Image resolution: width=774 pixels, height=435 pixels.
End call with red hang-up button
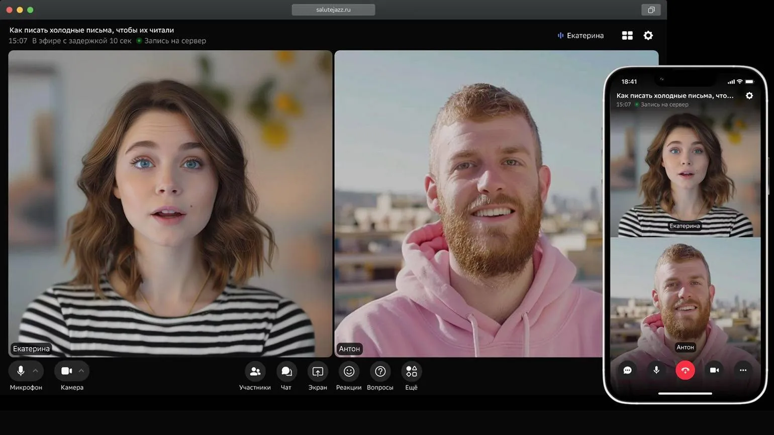[685, 370]
